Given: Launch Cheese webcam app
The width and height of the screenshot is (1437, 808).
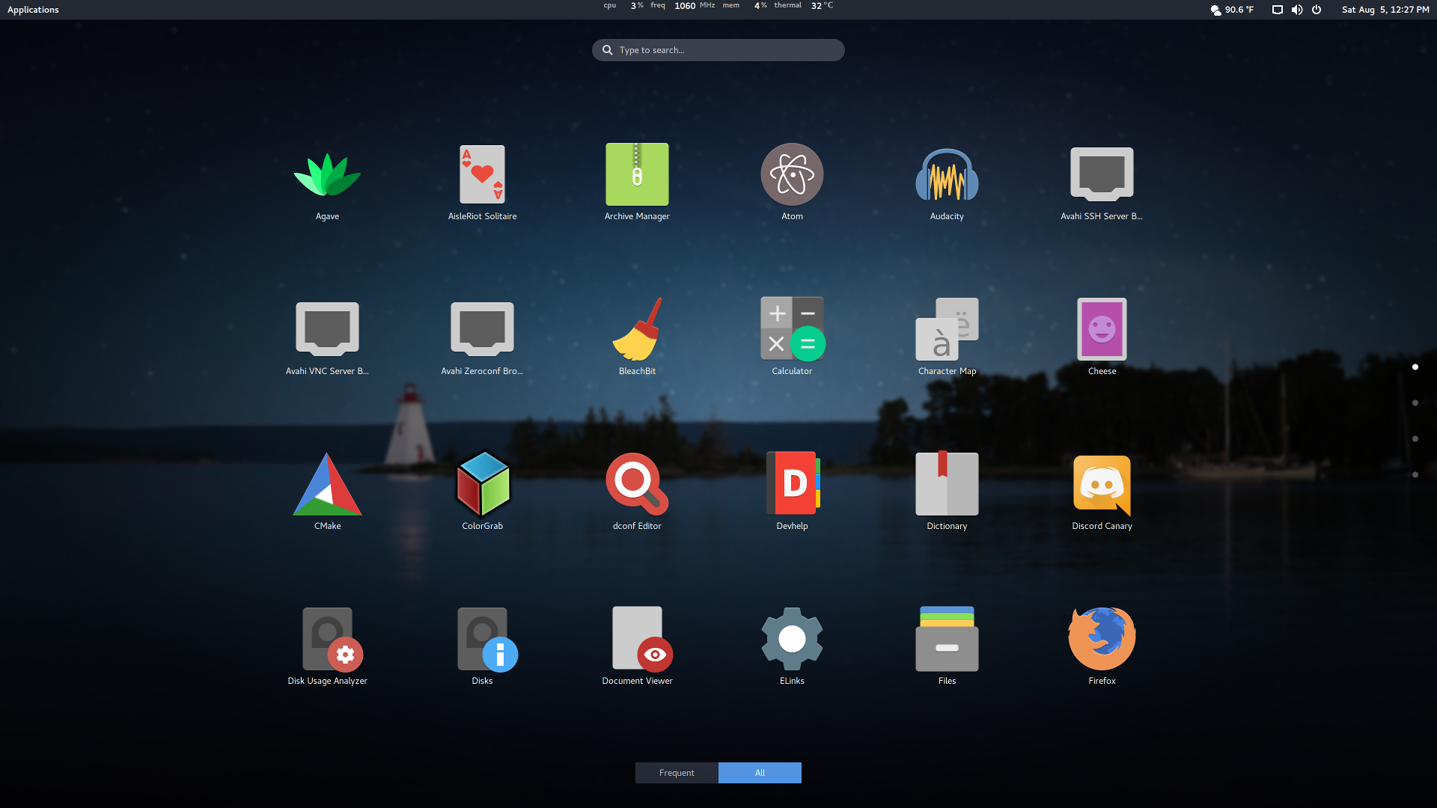Looking at the screenshot, I should 1102,330.
